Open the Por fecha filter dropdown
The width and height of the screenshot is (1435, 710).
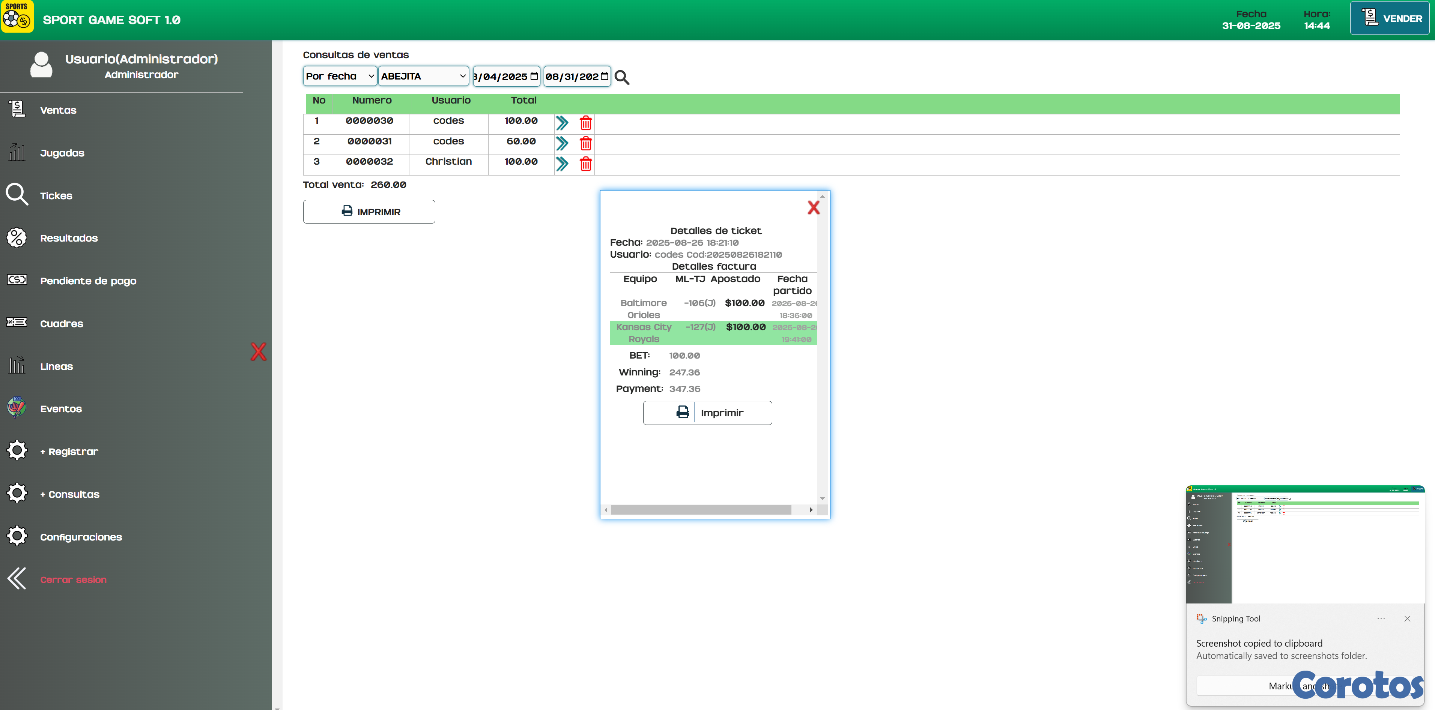click(339, 76)
